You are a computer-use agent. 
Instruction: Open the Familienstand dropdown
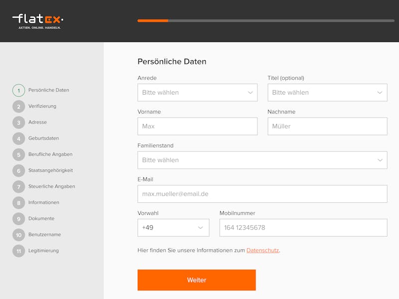pos(262,160)
